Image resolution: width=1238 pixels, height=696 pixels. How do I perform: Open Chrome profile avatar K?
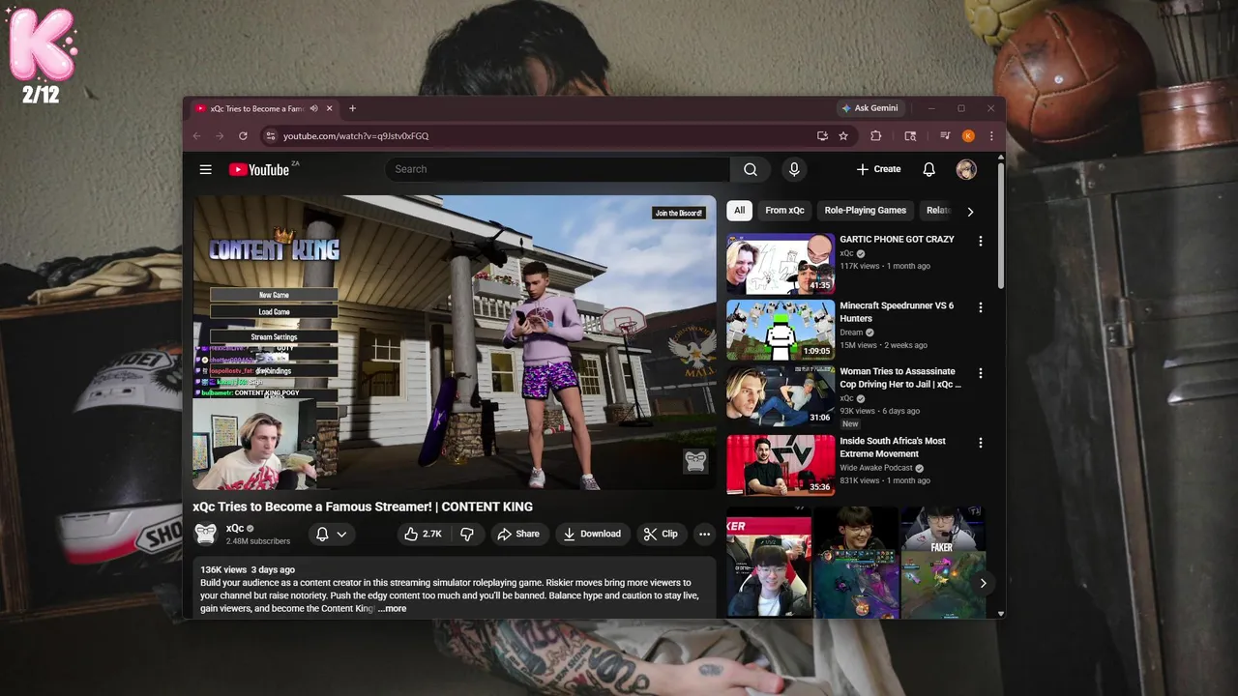tap(968, 136)
